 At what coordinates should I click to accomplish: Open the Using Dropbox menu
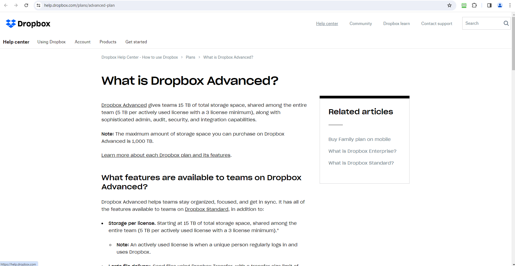click(x=51, y=42)
